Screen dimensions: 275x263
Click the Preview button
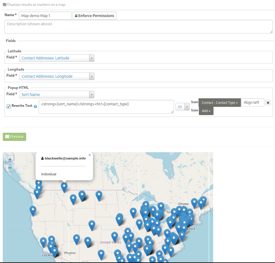pyautogui.click(x=14, y=137)
